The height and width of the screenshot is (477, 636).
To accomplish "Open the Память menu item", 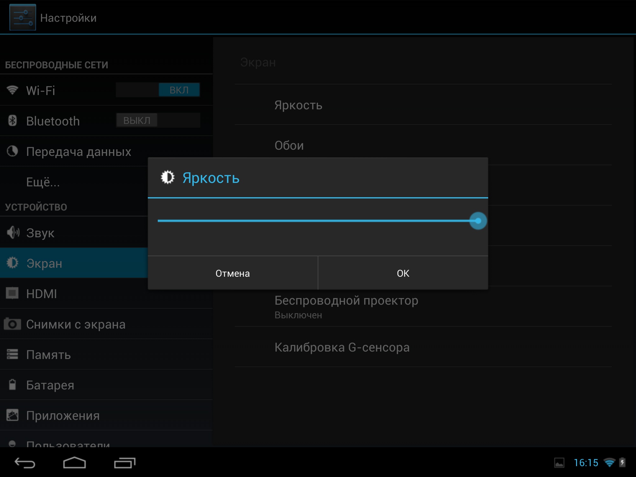I will pos(48,355).
